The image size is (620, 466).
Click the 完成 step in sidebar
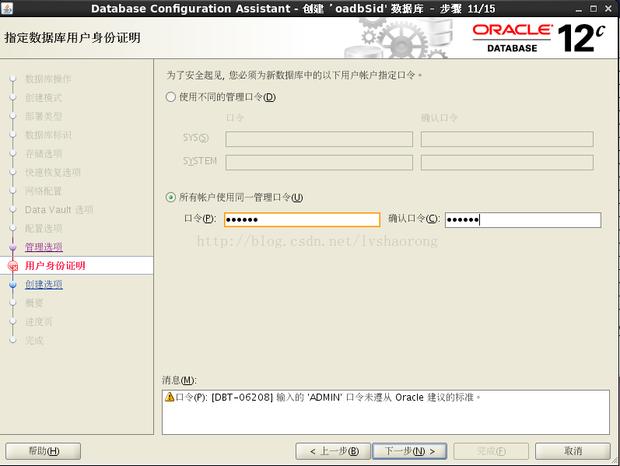[x=34, y=340]
